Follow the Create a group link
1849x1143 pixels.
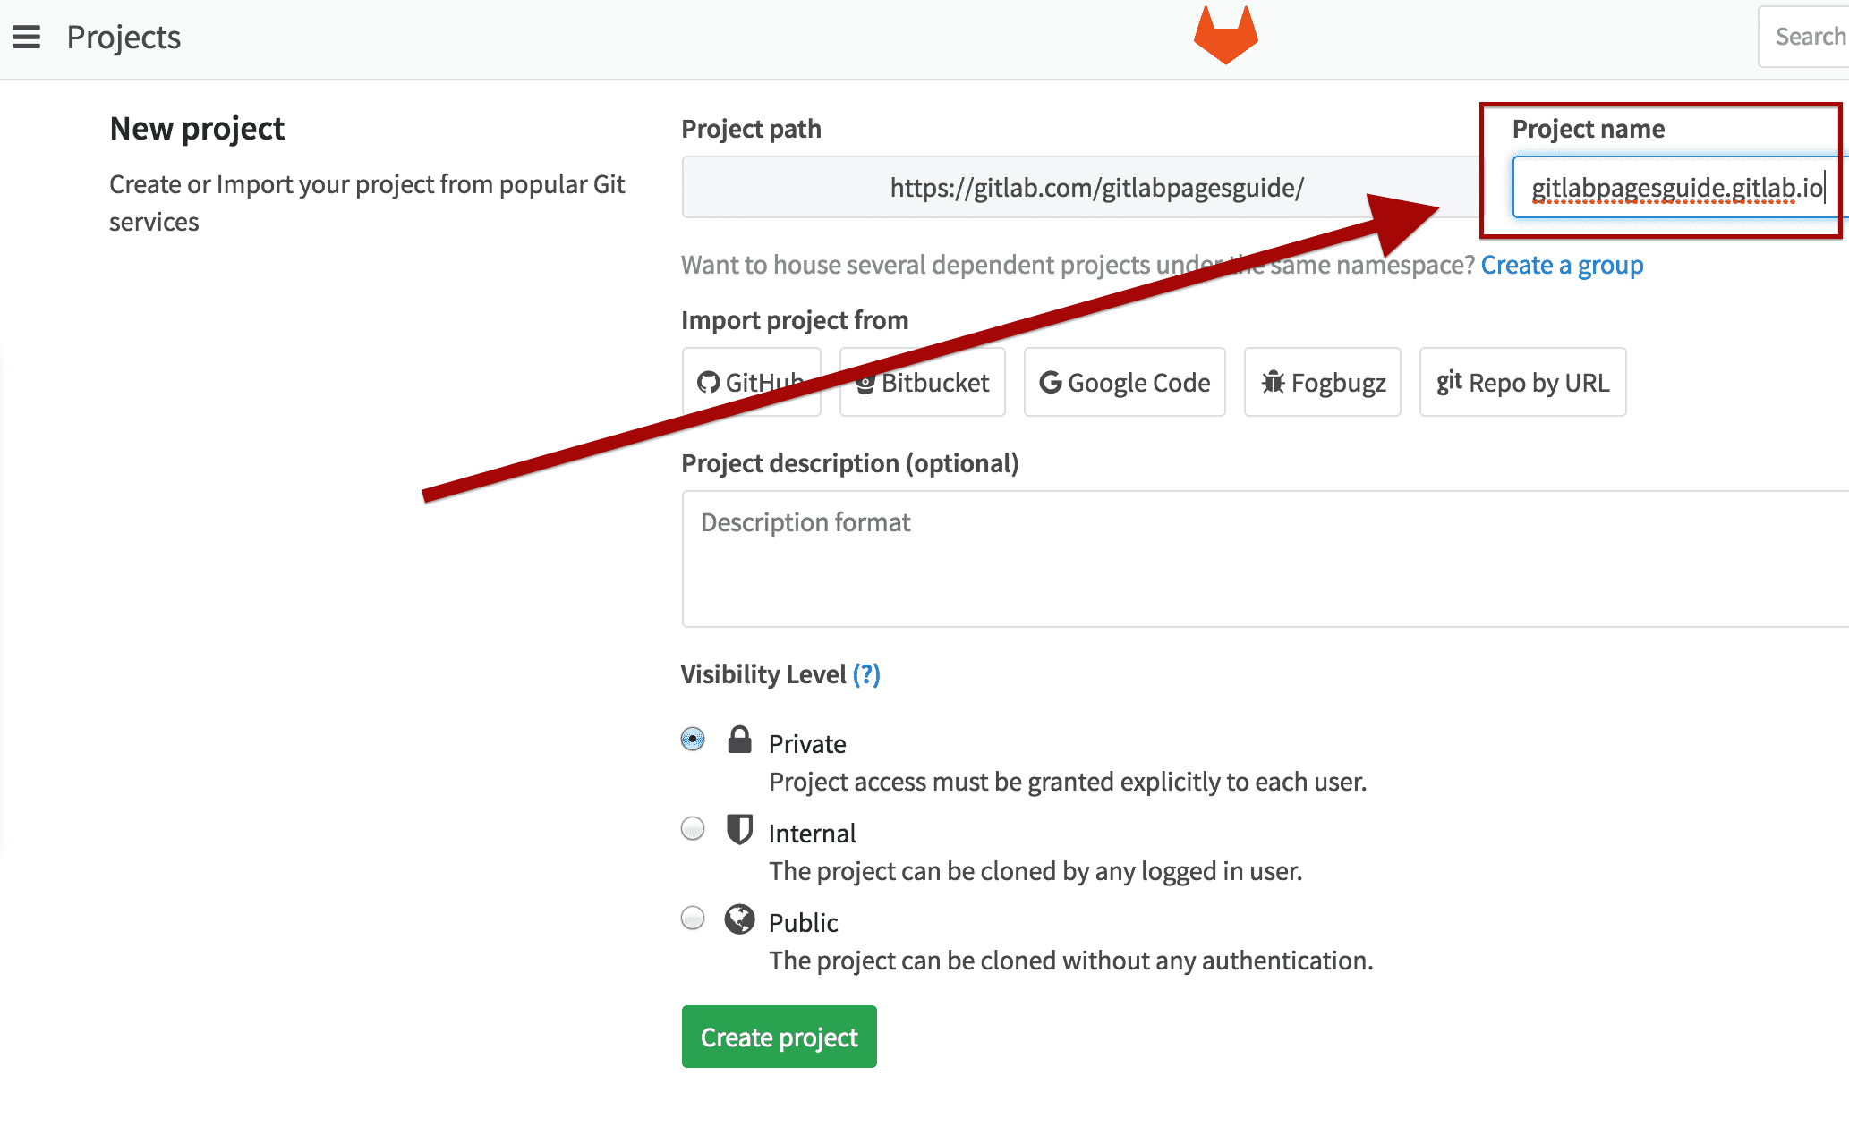tap(1562, 266)
